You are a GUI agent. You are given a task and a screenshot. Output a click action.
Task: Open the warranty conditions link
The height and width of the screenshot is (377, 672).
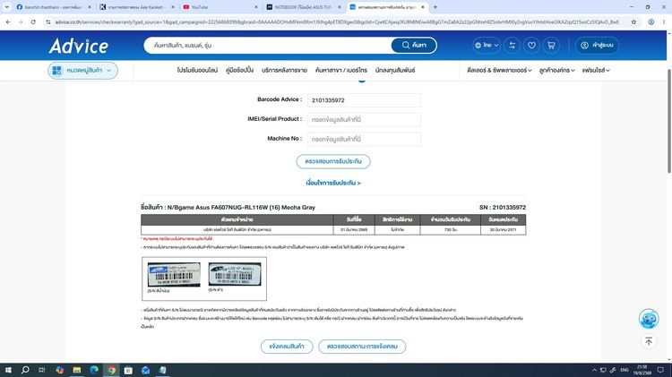coord(333,183)
